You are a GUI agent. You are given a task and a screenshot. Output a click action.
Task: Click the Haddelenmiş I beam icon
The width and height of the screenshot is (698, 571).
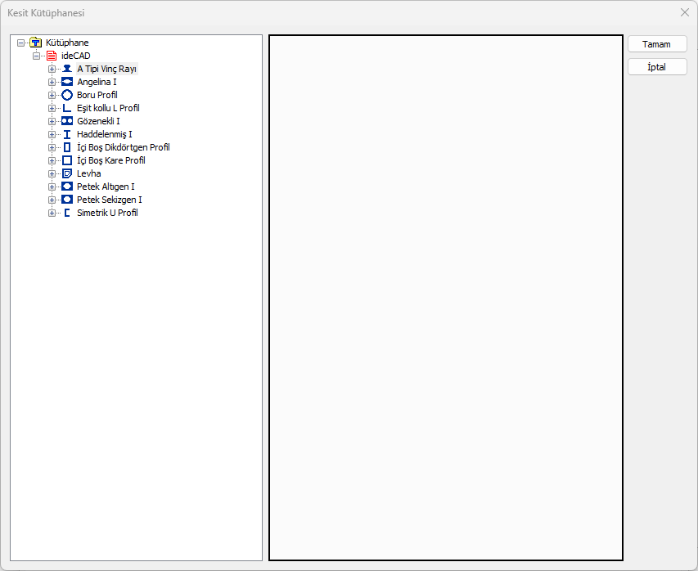tap(67, 134)
